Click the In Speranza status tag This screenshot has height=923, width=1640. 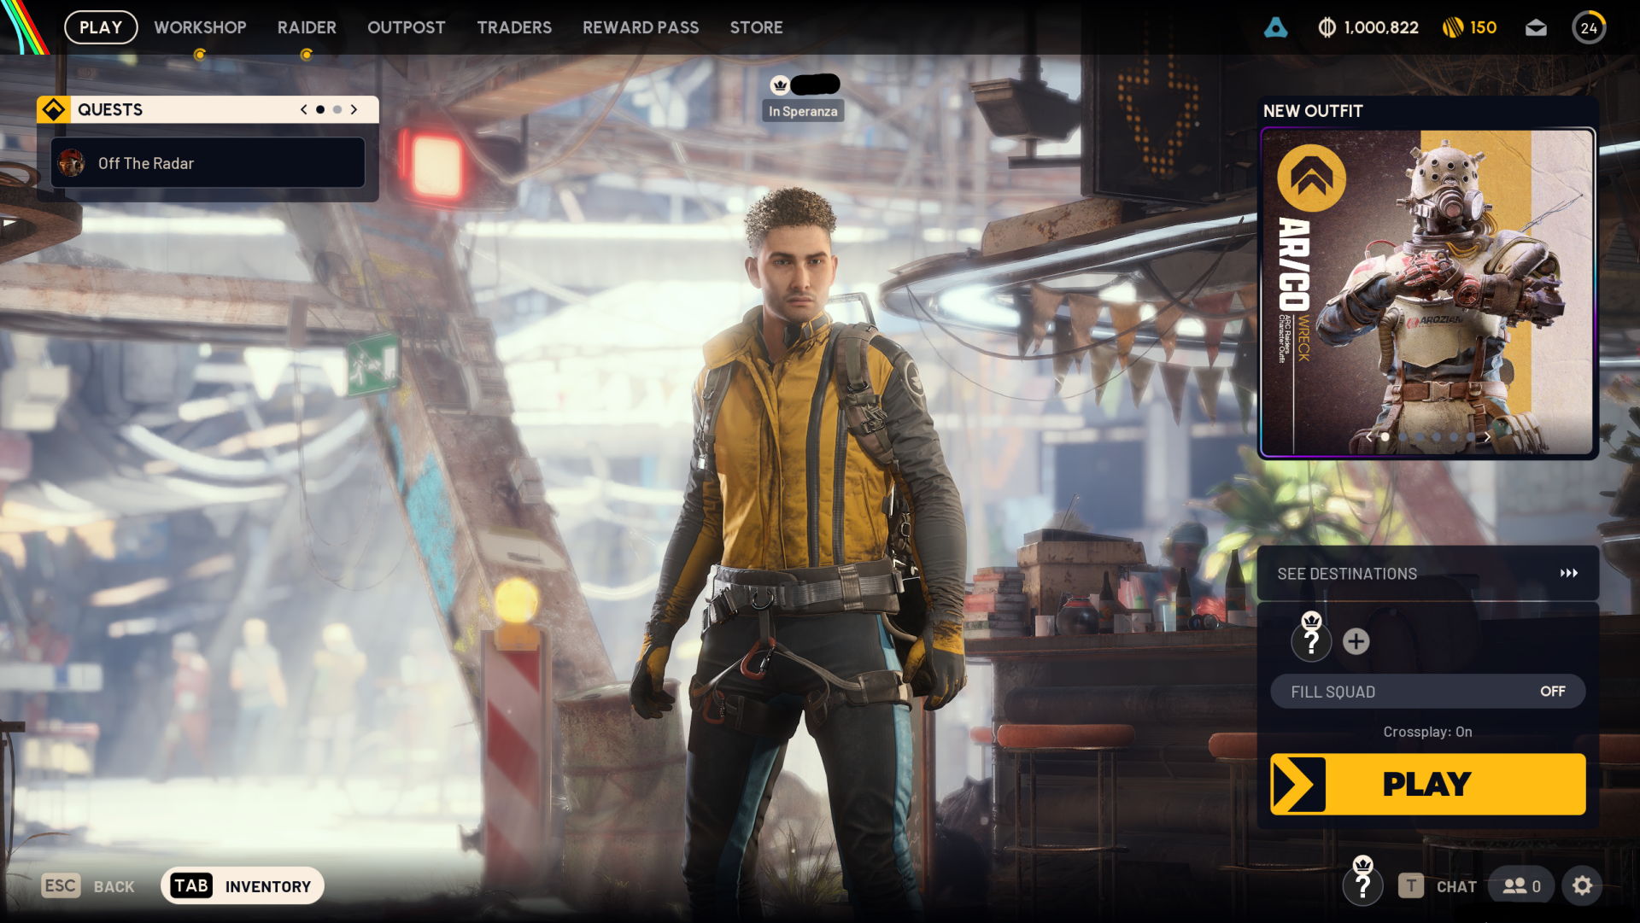coord(803,111)
